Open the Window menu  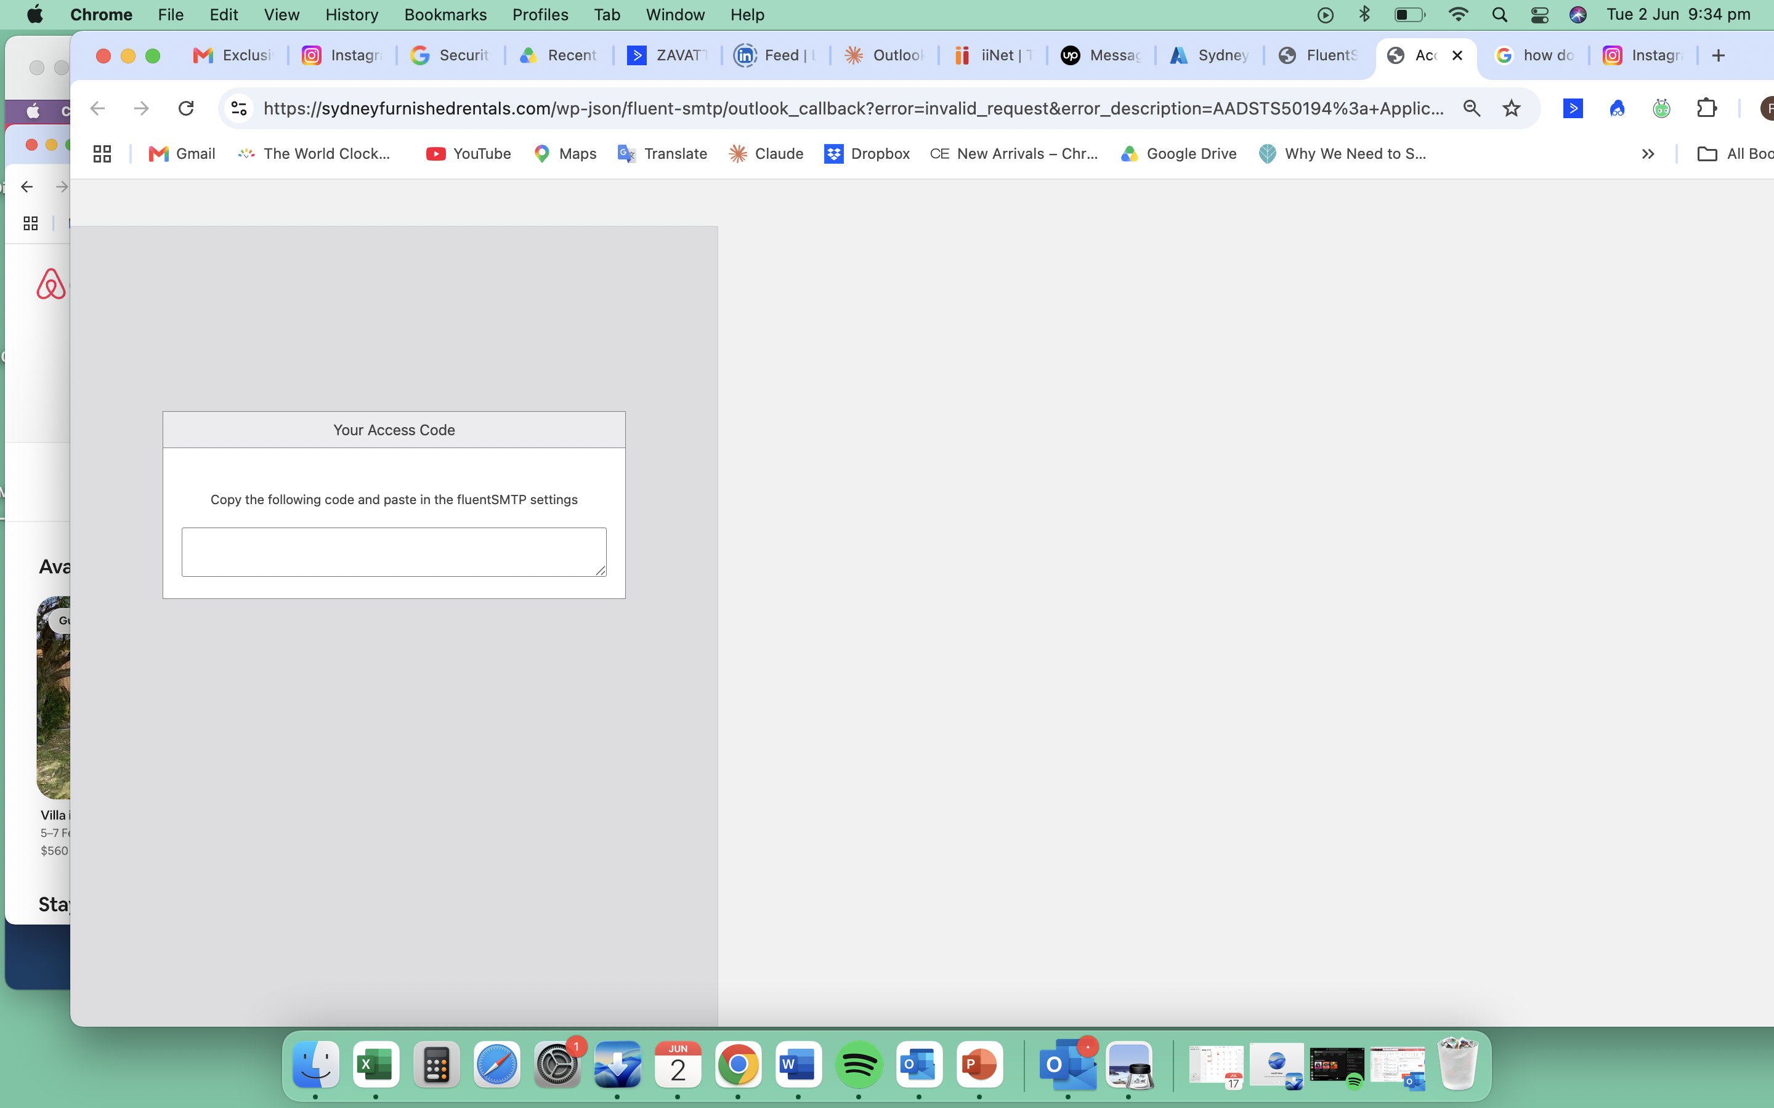pos(674,15)
